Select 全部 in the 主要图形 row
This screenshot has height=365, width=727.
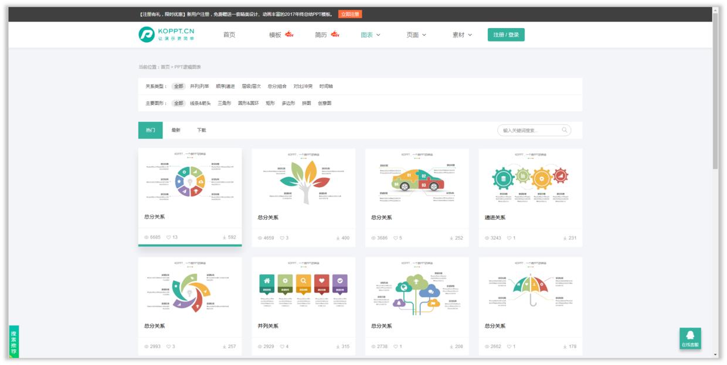[178, 103]
